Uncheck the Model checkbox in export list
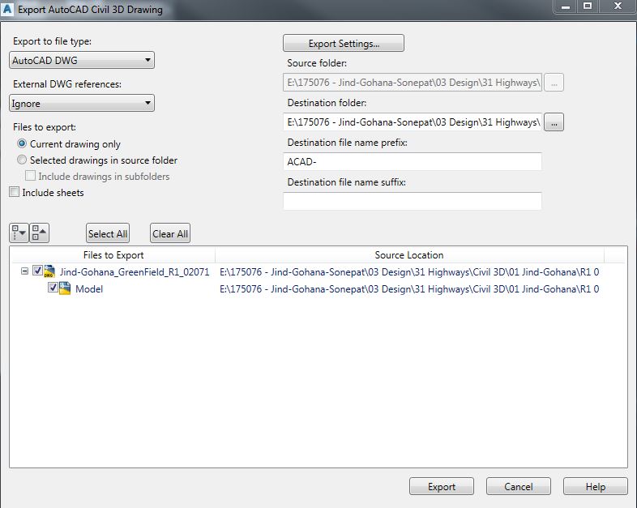 click(x=53, y=288)
